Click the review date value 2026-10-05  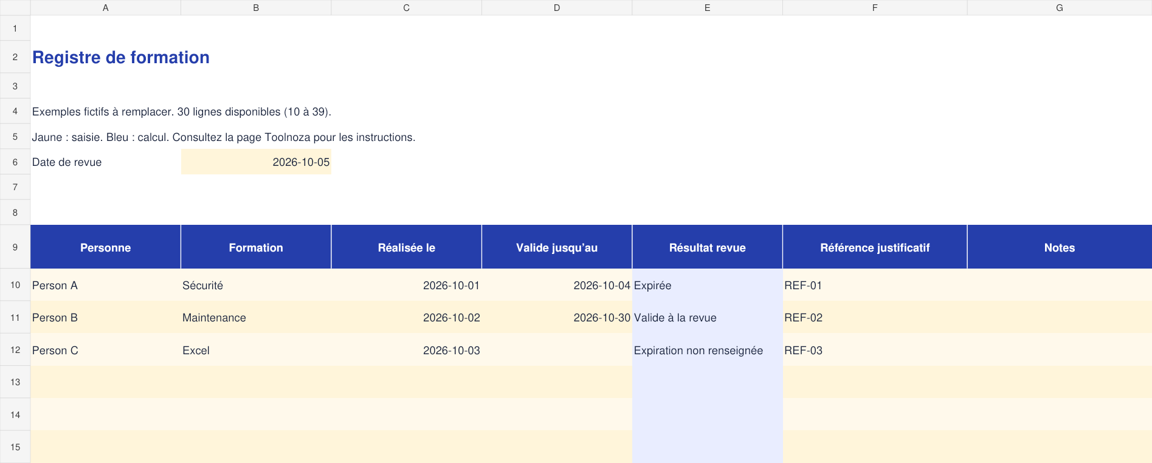256,162
